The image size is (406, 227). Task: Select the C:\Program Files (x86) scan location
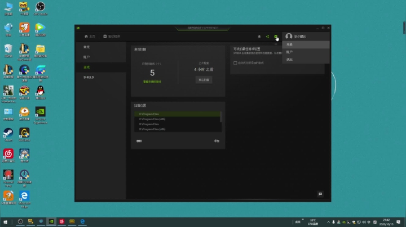[177, 119]
